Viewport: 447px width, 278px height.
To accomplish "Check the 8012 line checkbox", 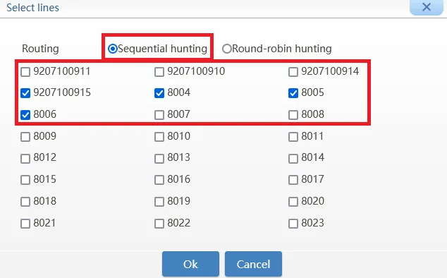I will 25,159.
